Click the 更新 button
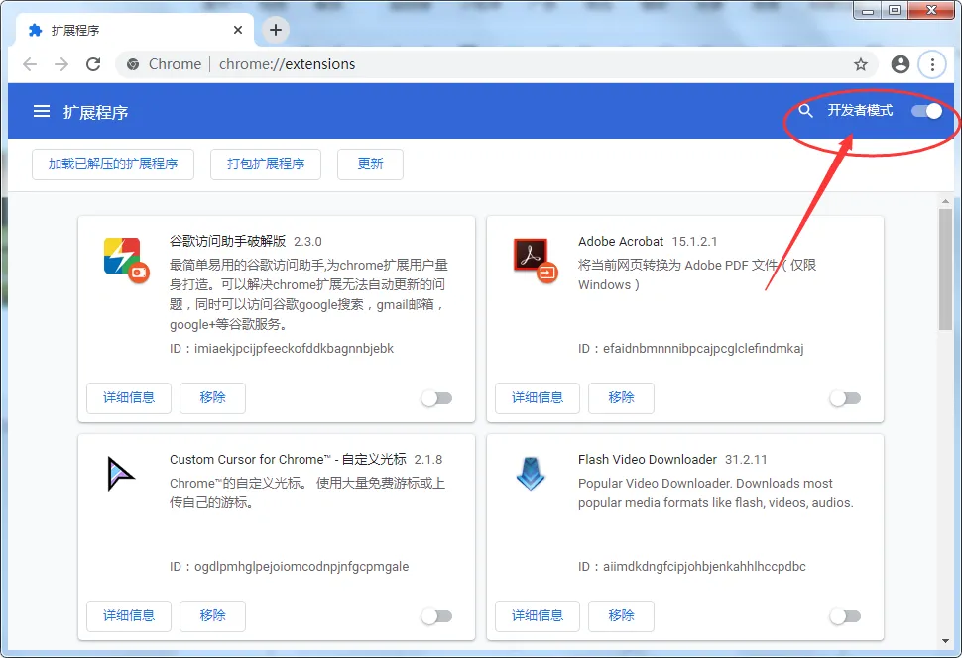Viewport: 962px width, 658px height. pos(370,164)
